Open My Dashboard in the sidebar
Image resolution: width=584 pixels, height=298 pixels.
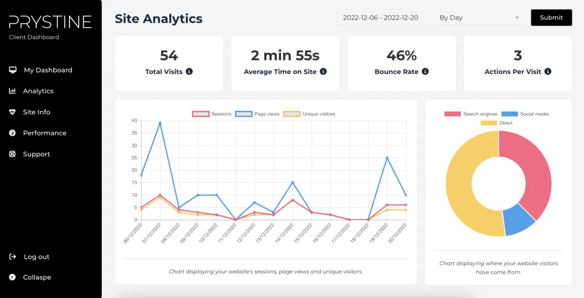48,70
